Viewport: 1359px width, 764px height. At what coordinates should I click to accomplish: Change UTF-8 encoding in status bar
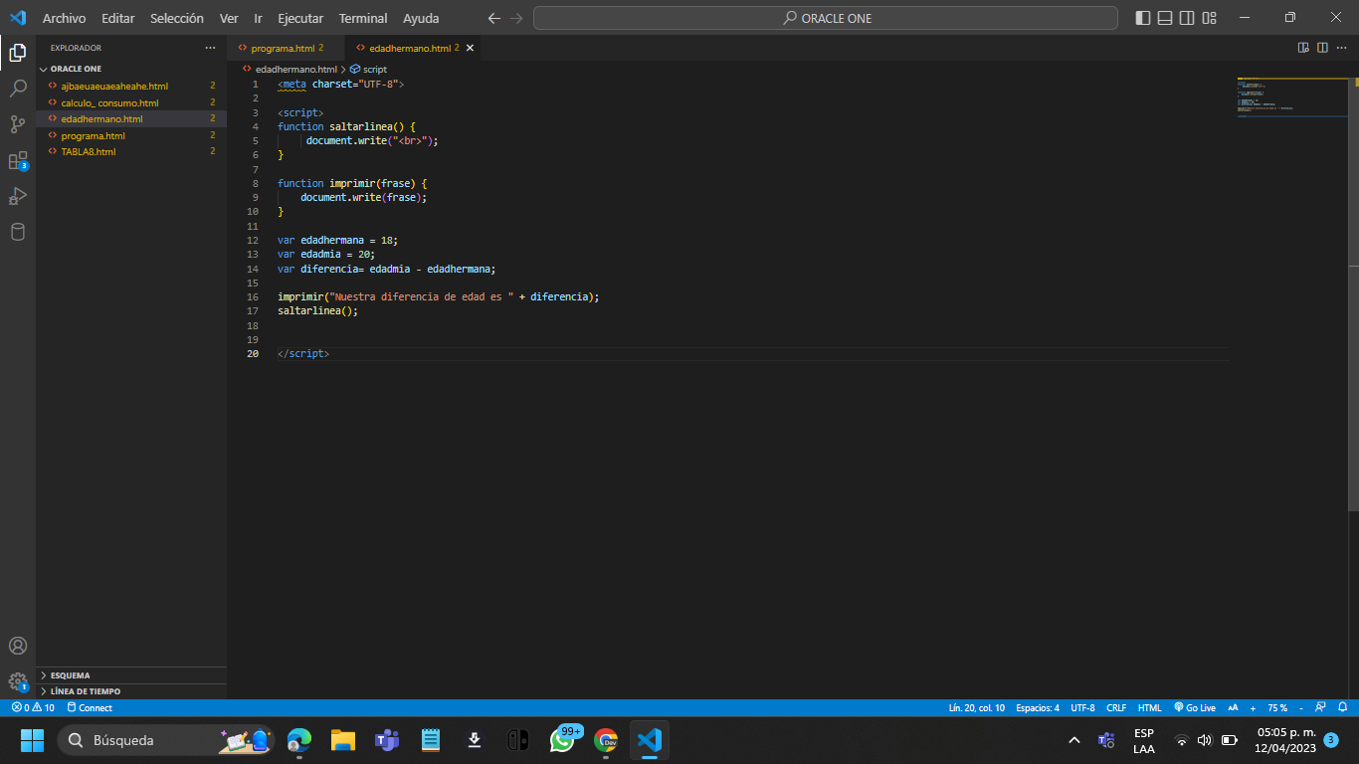[x=1082, y=708]
